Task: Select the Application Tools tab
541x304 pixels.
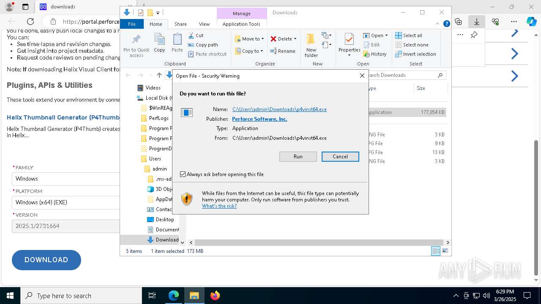Action: [241, 24]
